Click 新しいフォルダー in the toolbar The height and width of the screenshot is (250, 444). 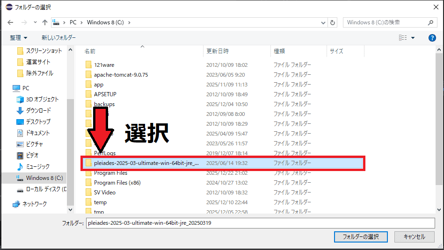[58, 37]
